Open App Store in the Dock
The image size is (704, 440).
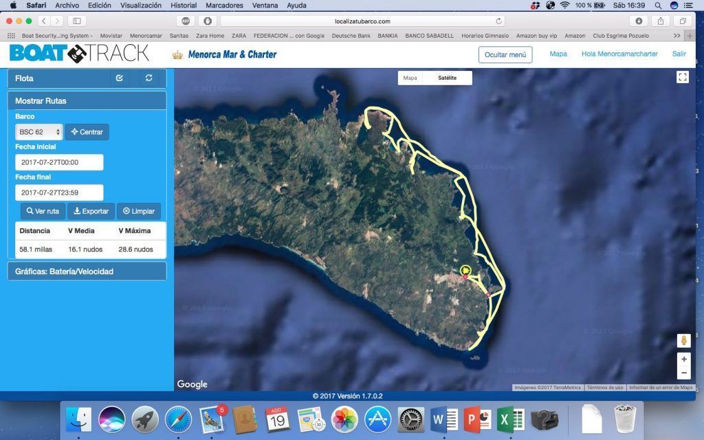(x=377, y=420)
